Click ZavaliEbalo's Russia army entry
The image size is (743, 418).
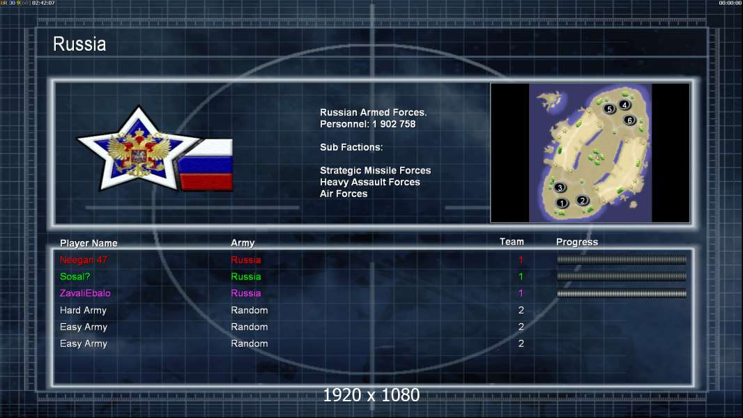click(246, 293)
